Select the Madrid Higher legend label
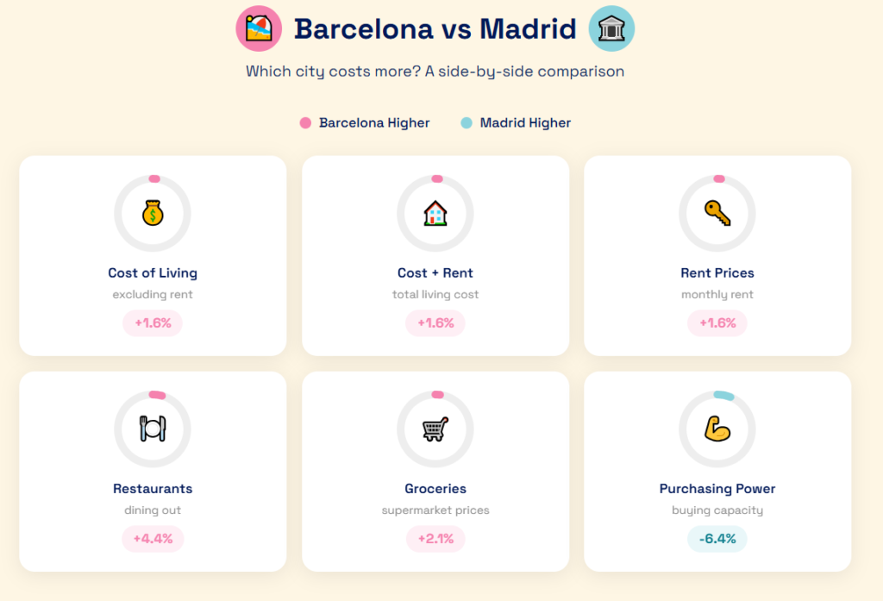The width and height of the screenshot is (883, 601). pos(525,123)
